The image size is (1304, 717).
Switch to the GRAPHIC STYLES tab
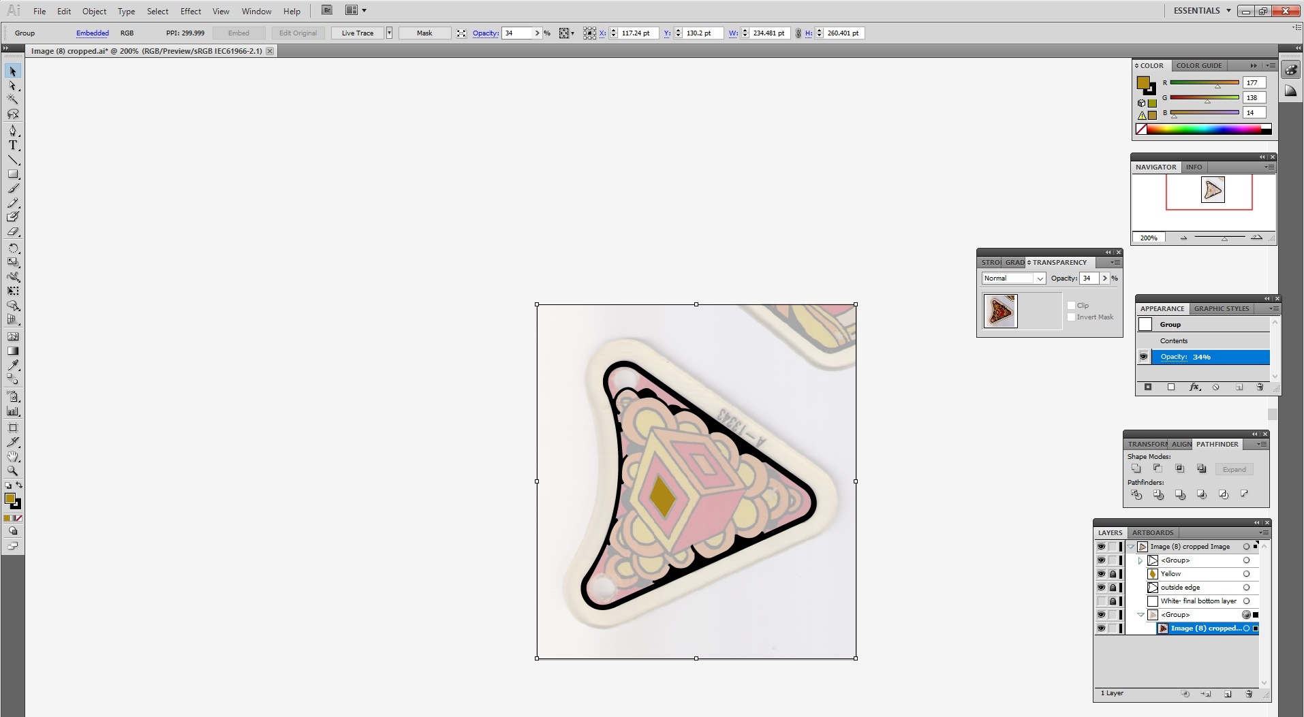tap(1222, 308)
